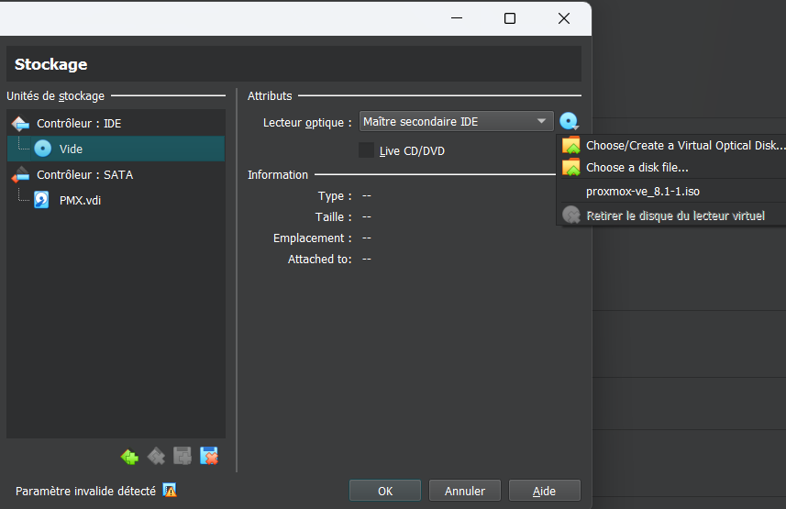Image resolution: width=786 pixels, height=509 pixels.
Task: Open the optical disk chooser icon button
Action: click(x=569, y=121)
